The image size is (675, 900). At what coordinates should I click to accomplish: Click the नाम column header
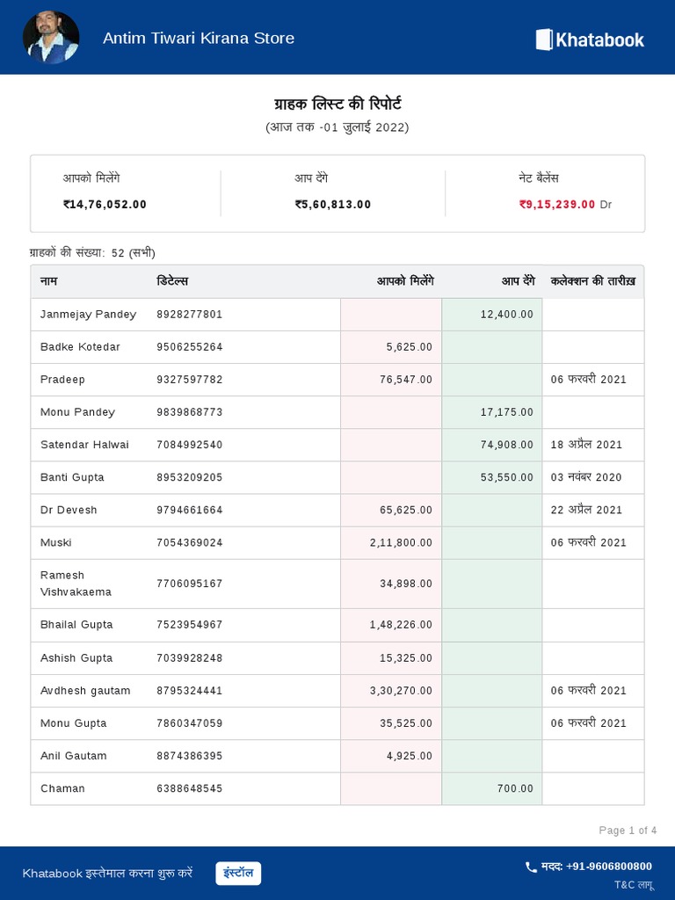coord(49,281)
